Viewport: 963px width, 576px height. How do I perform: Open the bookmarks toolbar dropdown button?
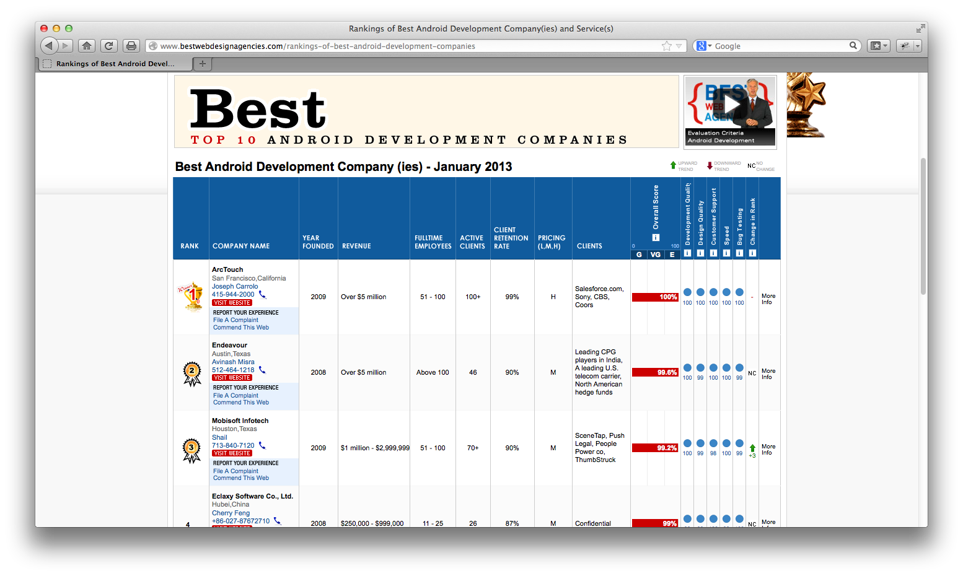point(878,46)
